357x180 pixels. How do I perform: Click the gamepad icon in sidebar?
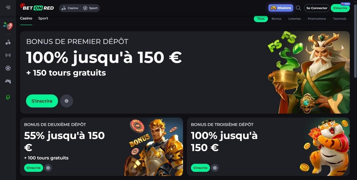[x=8, y=81]
